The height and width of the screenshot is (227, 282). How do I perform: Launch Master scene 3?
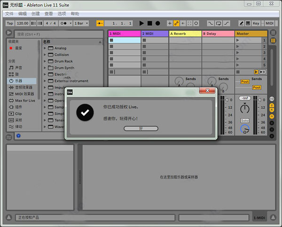[237, 53]
